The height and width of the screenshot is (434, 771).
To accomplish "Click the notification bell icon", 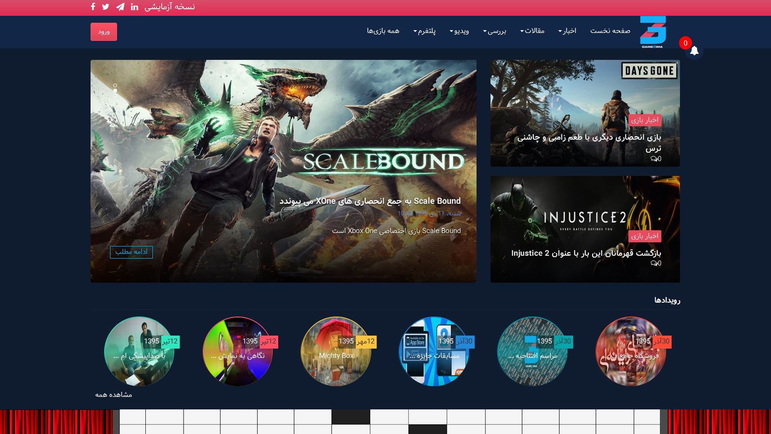I will tap(694, 51).
